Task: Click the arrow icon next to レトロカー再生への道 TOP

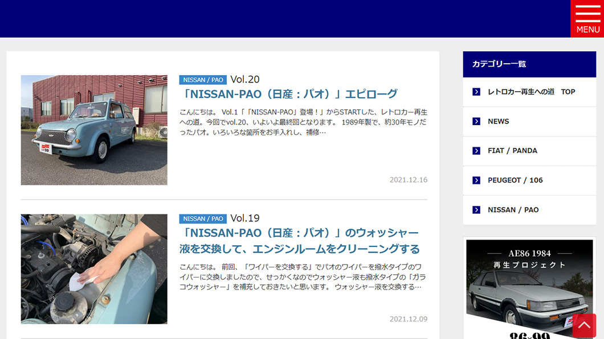Action: click(476, 92)
